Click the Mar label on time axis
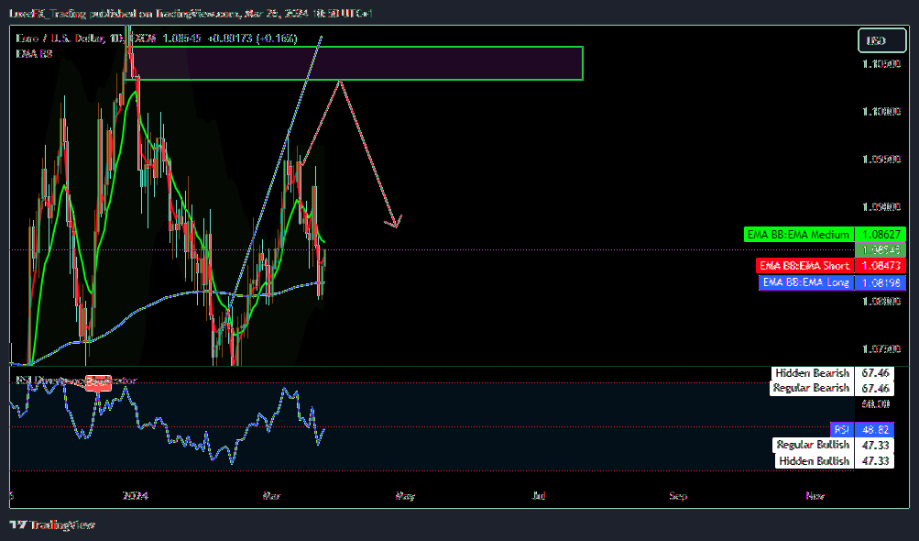 271,496
